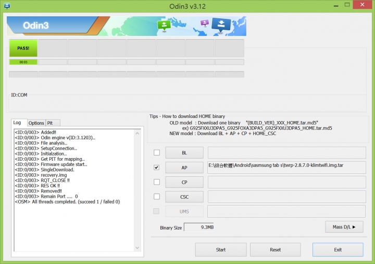Enable the BL checkbox

[157, 152]
